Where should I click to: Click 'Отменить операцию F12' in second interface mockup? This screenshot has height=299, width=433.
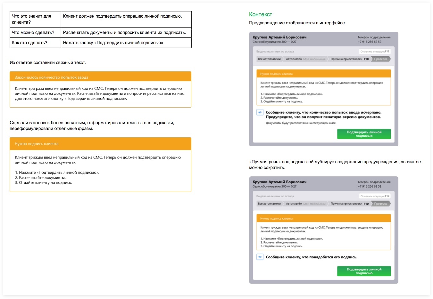375,196
